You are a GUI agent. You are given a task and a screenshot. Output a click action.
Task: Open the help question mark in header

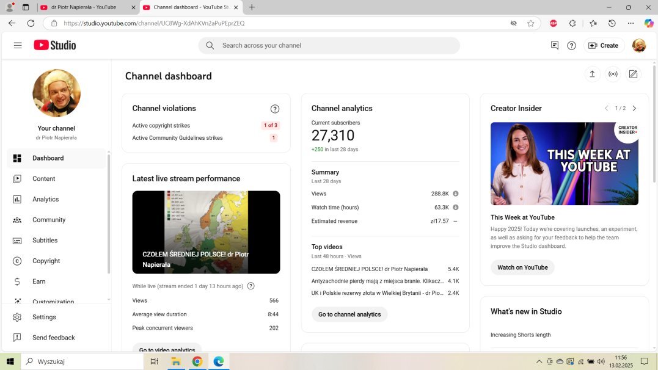[x=571, y=45]
